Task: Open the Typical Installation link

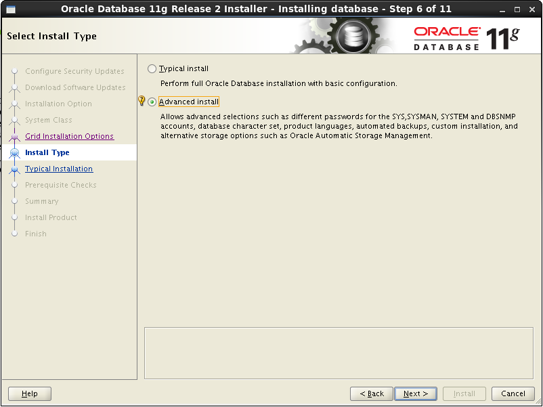Action: [x=59, y=169]
